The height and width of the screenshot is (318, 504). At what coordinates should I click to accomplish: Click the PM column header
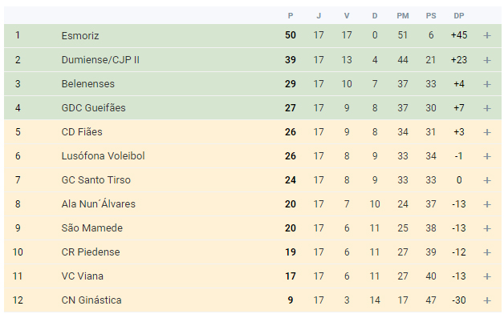coord(403,16)
